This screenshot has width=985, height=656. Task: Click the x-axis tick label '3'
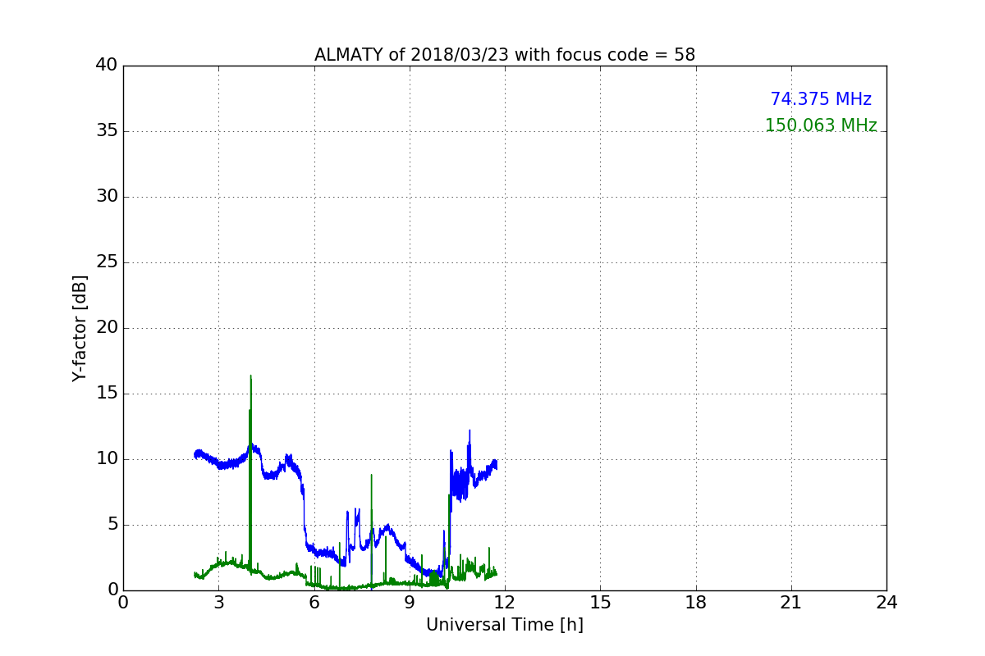218,602
